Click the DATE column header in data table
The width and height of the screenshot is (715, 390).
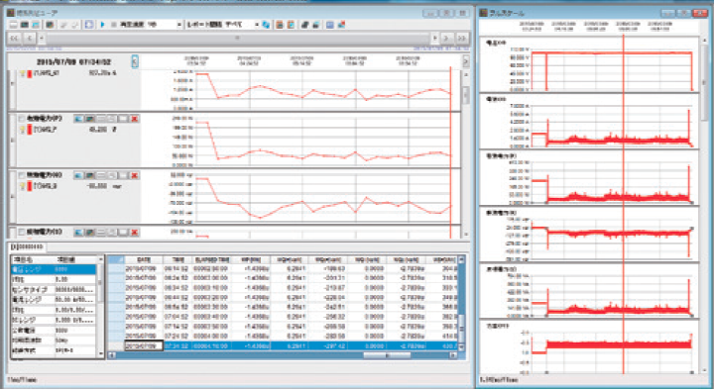point(144,259)
